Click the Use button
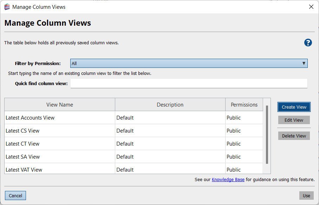This screenshot has height=205, width=319. pos(306,196)
